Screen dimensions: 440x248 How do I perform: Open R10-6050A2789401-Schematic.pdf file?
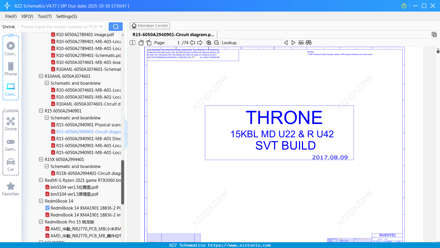[88, 55]
